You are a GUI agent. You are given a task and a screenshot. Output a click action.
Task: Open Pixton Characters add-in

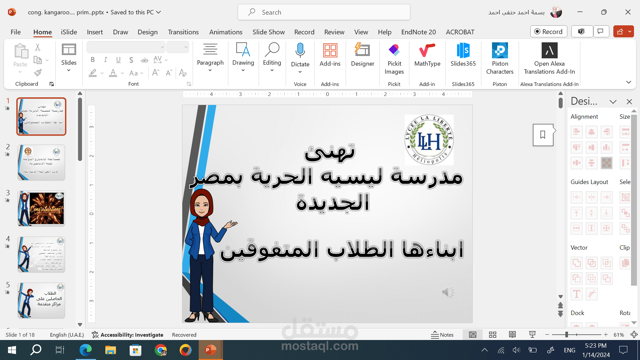click(x=500, y=59)
